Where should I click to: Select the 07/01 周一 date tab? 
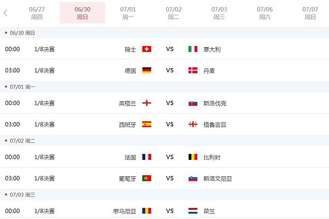[x=128, y=13]
